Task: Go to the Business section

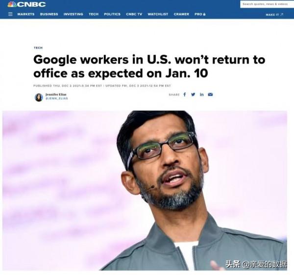Action: pos(49,14)
